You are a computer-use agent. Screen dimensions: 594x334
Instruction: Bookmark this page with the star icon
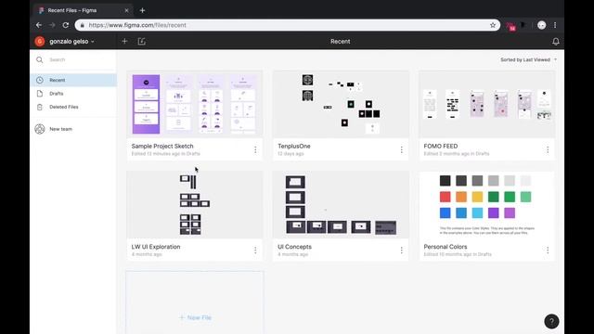[x=493, y=25]
